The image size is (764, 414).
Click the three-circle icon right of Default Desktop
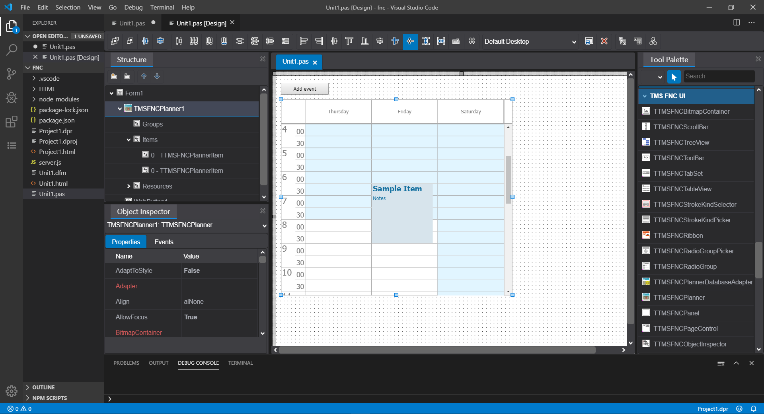(x=653, y=41)
